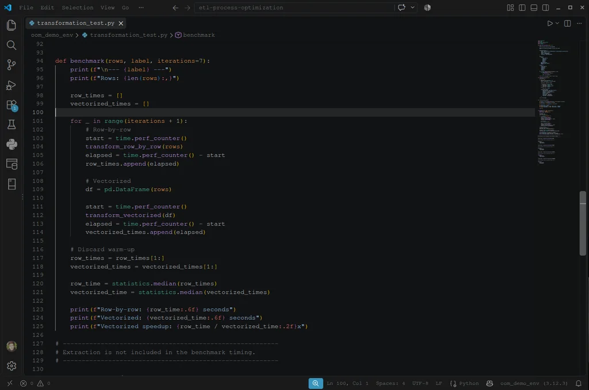589x390 pixels.
Task: Click the zoom magnifier in the status bar
Action: pos(316,383)
